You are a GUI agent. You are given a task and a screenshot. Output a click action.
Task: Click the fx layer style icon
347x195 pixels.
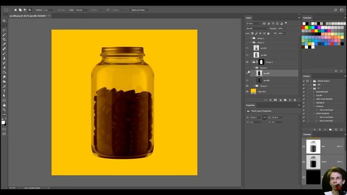coord(271,100)
